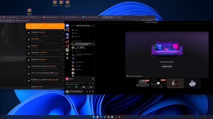
Task: Open the WinRAR archive on desktop left side
Action: pos(30,12)
